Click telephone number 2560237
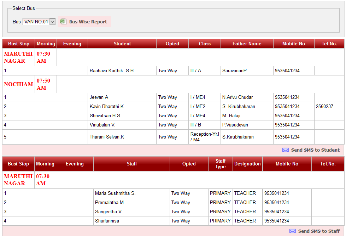This screenshot has height=237, width=346. pos(324,106)
